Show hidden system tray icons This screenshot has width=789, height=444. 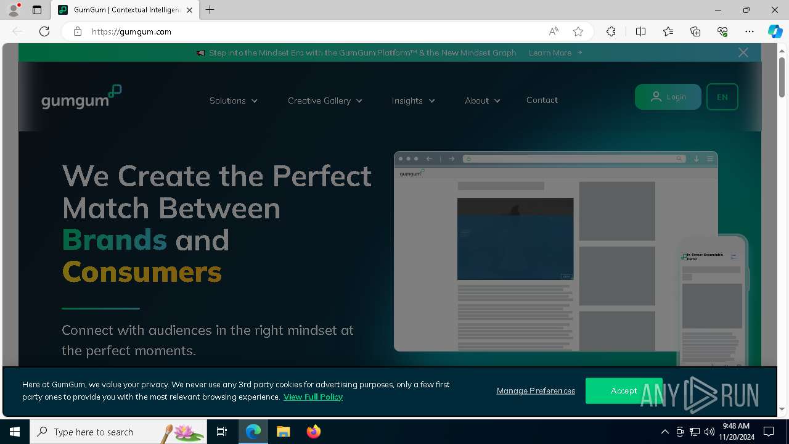664,432
